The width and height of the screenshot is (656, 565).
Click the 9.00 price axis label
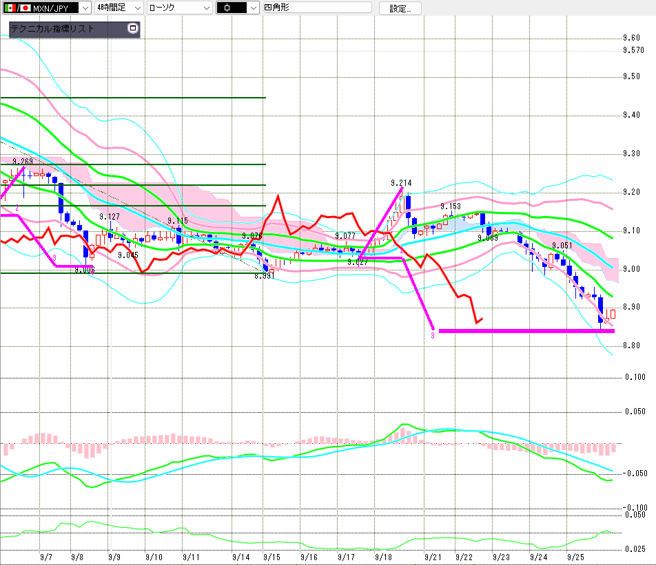[631, 269]
